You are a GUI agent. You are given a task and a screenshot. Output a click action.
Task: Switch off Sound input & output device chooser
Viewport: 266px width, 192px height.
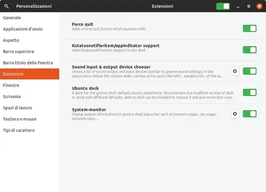(x=250, y=71)
